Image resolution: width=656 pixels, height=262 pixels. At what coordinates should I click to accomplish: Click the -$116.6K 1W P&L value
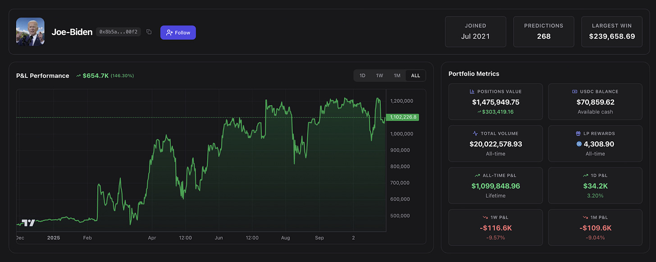pyautogui.click(x=496, y=228)
